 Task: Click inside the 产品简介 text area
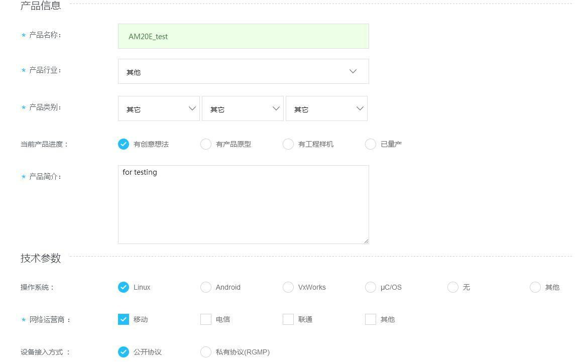(x=243, y=203)
